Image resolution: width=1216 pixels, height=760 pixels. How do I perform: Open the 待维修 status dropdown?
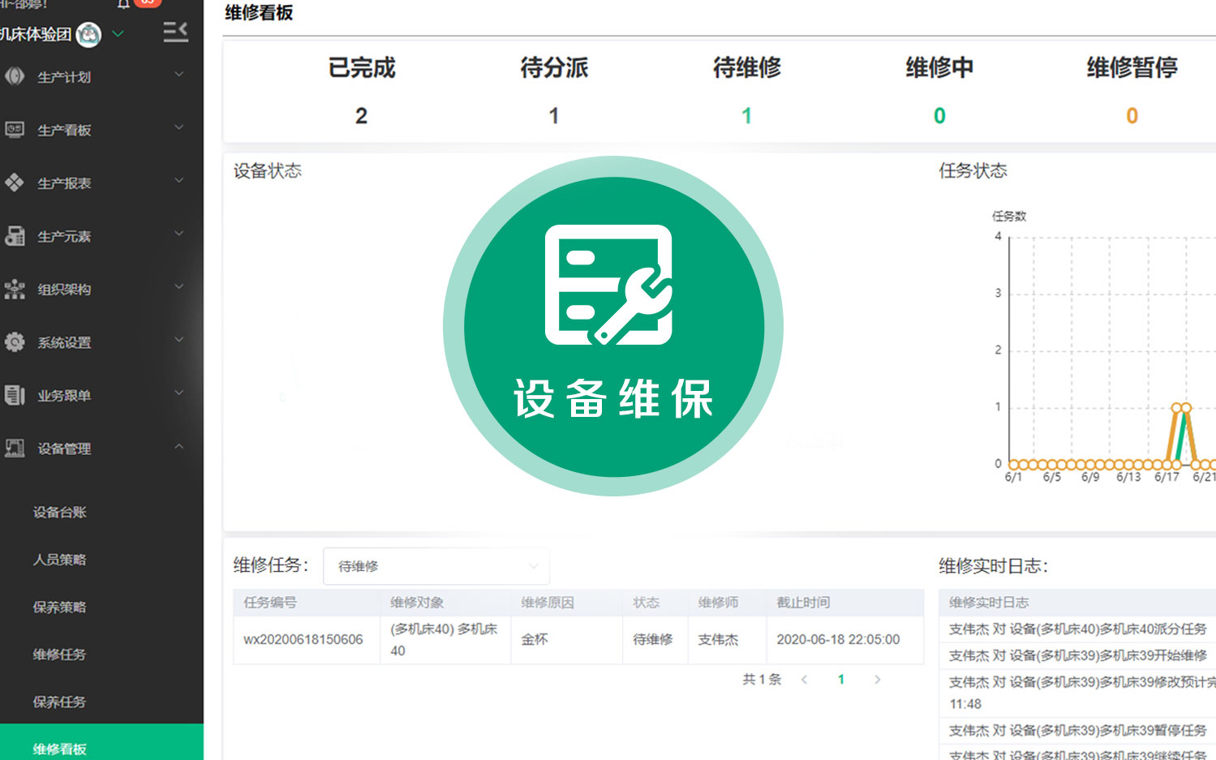click(x=436, y=566)
